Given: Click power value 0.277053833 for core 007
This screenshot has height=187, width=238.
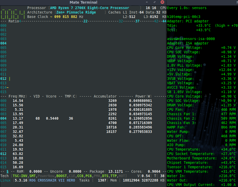Looking at the screenshot, I should [x=141, y=132].
